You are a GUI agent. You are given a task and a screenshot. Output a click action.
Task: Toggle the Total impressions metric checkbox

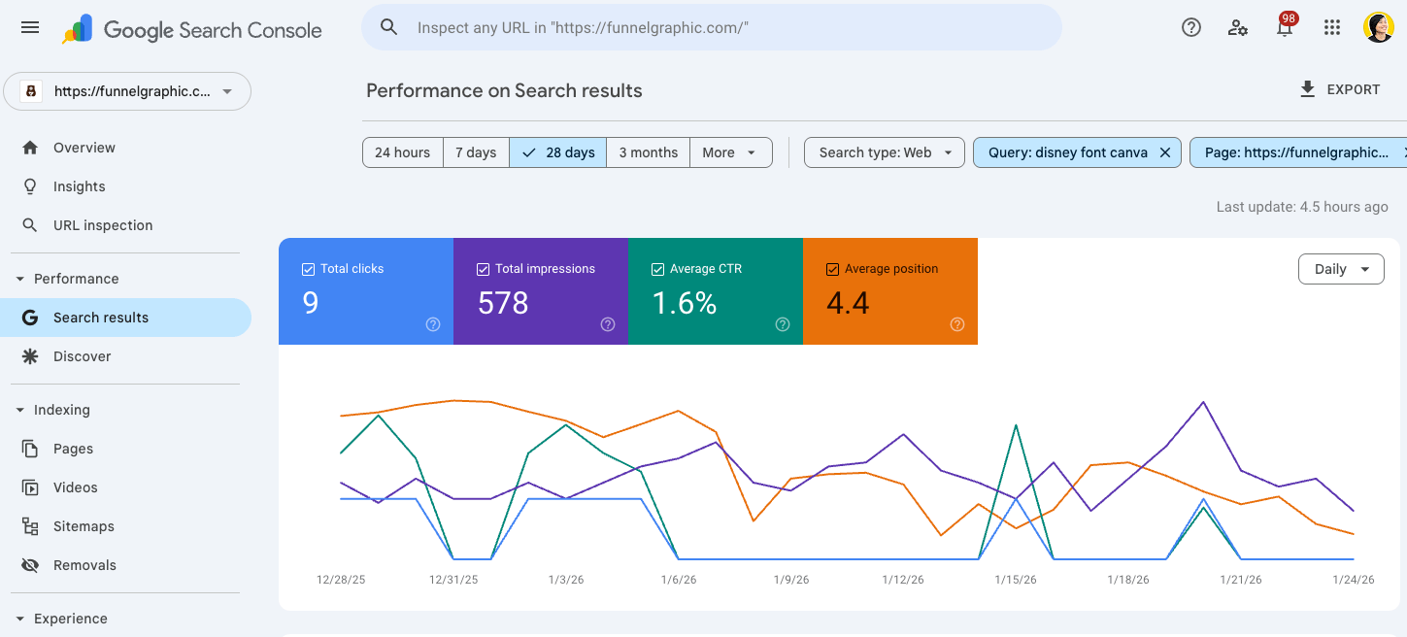pyautogui.click(x=482, y=268)
